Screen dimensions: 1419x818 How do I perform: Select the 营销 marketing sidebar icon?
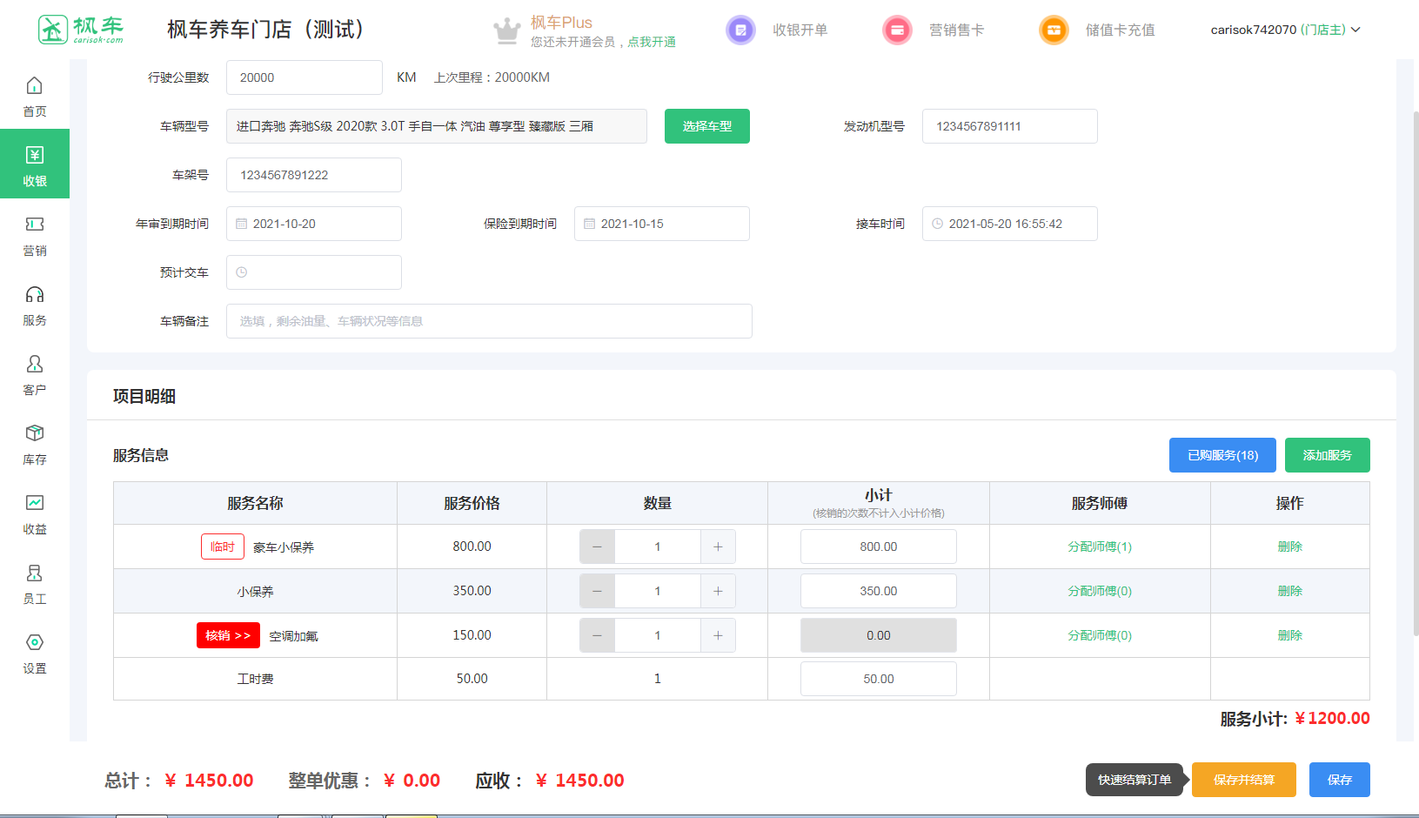coord(35,225)
